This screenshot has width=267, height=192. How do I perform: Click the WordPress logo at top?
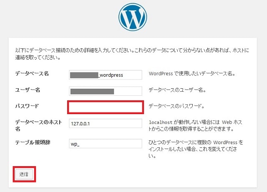tap(133, 17)
